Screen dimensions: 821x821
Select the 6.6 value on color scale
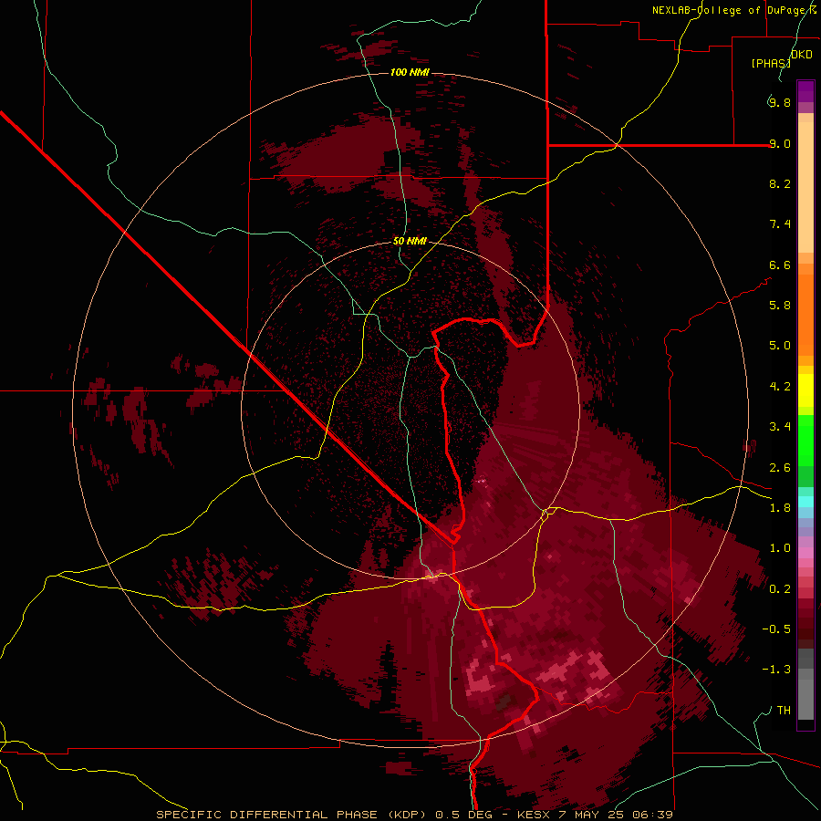tap(780, 265)
